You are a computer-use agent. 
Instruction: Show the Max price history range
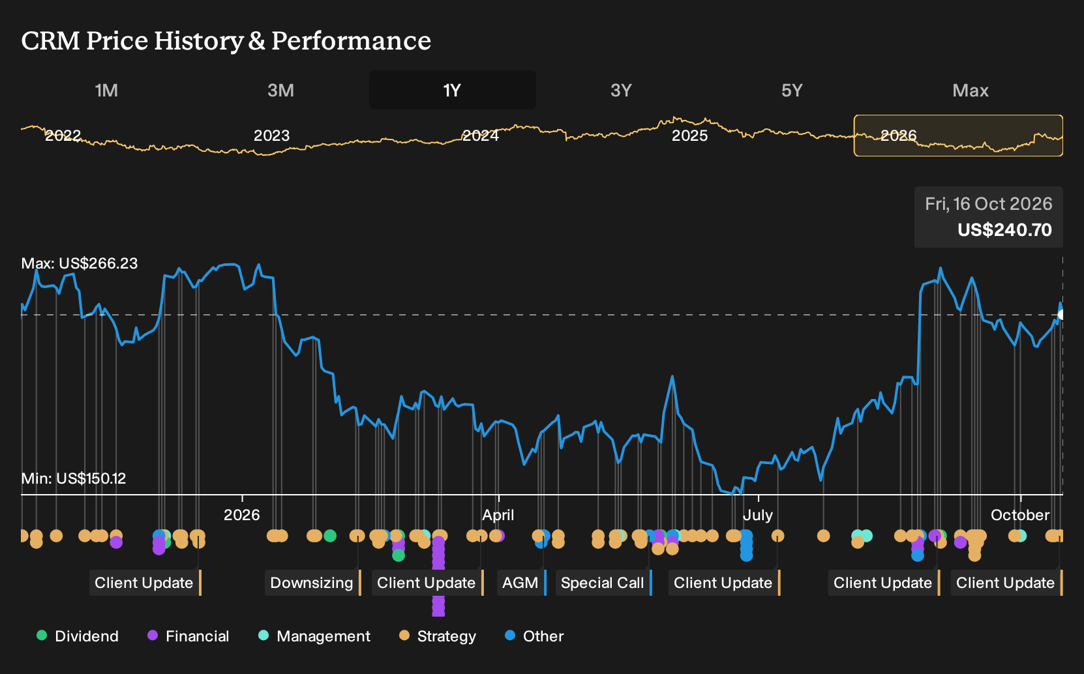click(x=971, y=90)
